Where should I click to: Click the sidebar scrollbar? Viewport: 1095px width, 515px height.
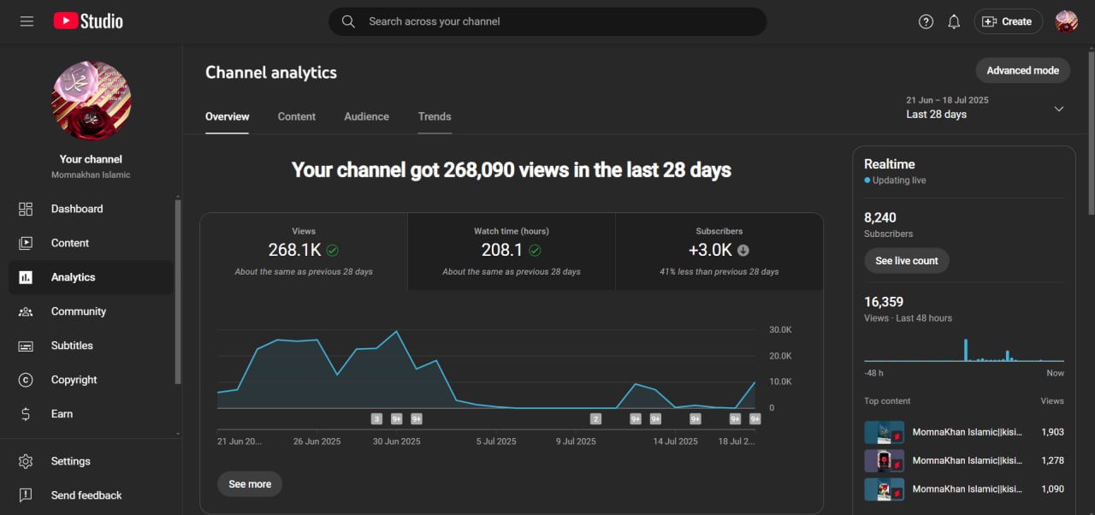pos(178,291)
